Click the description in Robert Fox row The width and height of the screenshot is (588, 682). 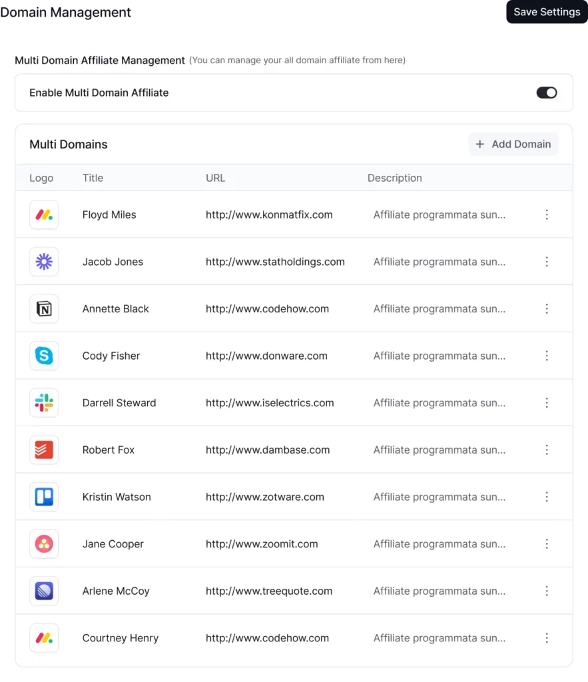(x=440, y=450)
